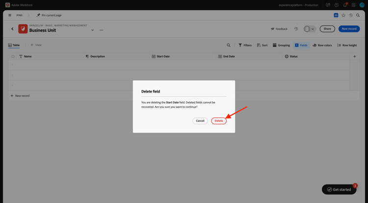Open the user profile avatar in the top bar

[x=362, y=5]
